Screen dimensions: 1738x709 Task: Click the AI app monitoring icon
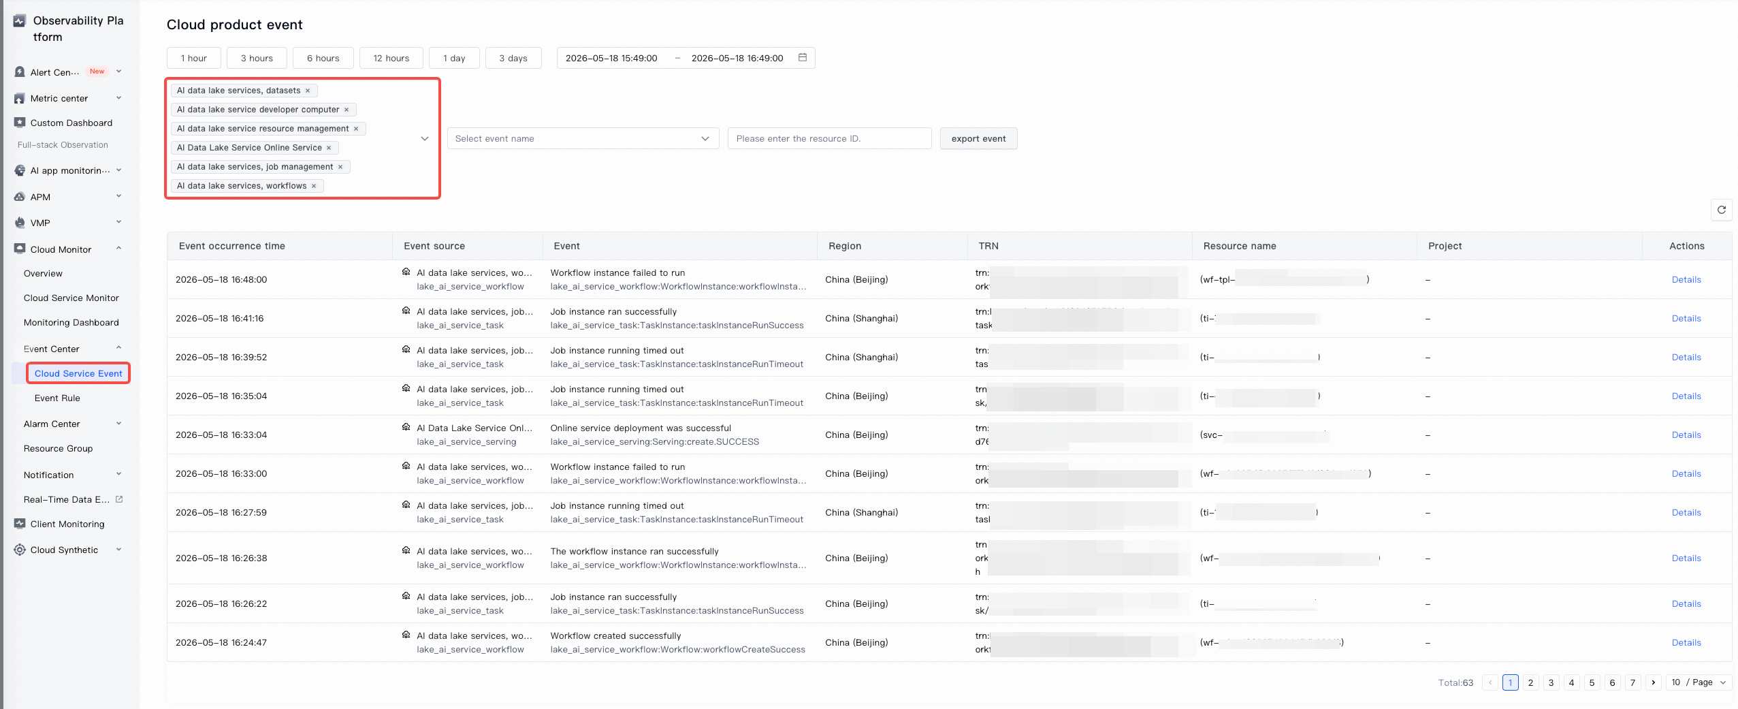point(20,170)
